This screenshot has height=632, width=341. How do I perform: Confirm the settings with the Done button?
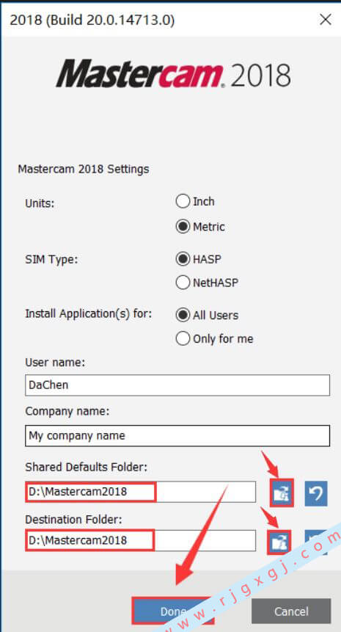pyautogui.click(x=173, y=611)
